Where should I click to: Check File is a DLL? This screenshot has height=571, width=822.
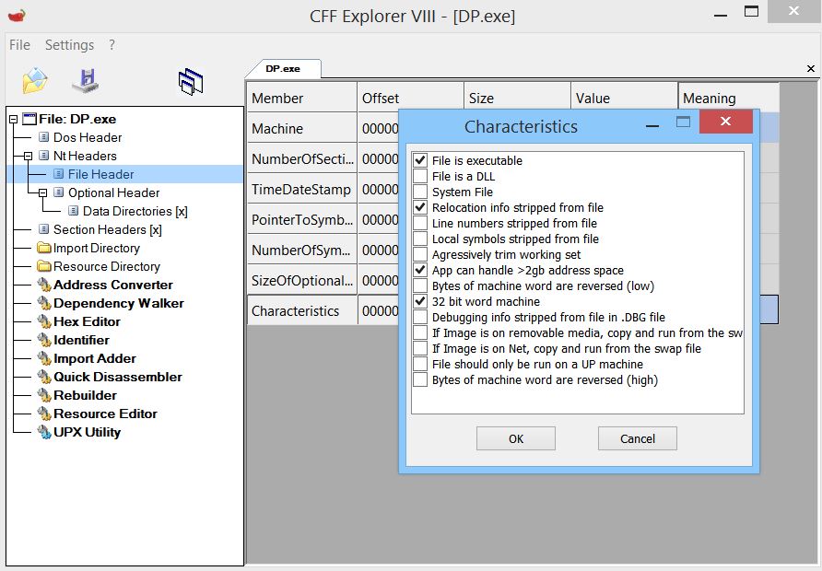tap(420, 176)
